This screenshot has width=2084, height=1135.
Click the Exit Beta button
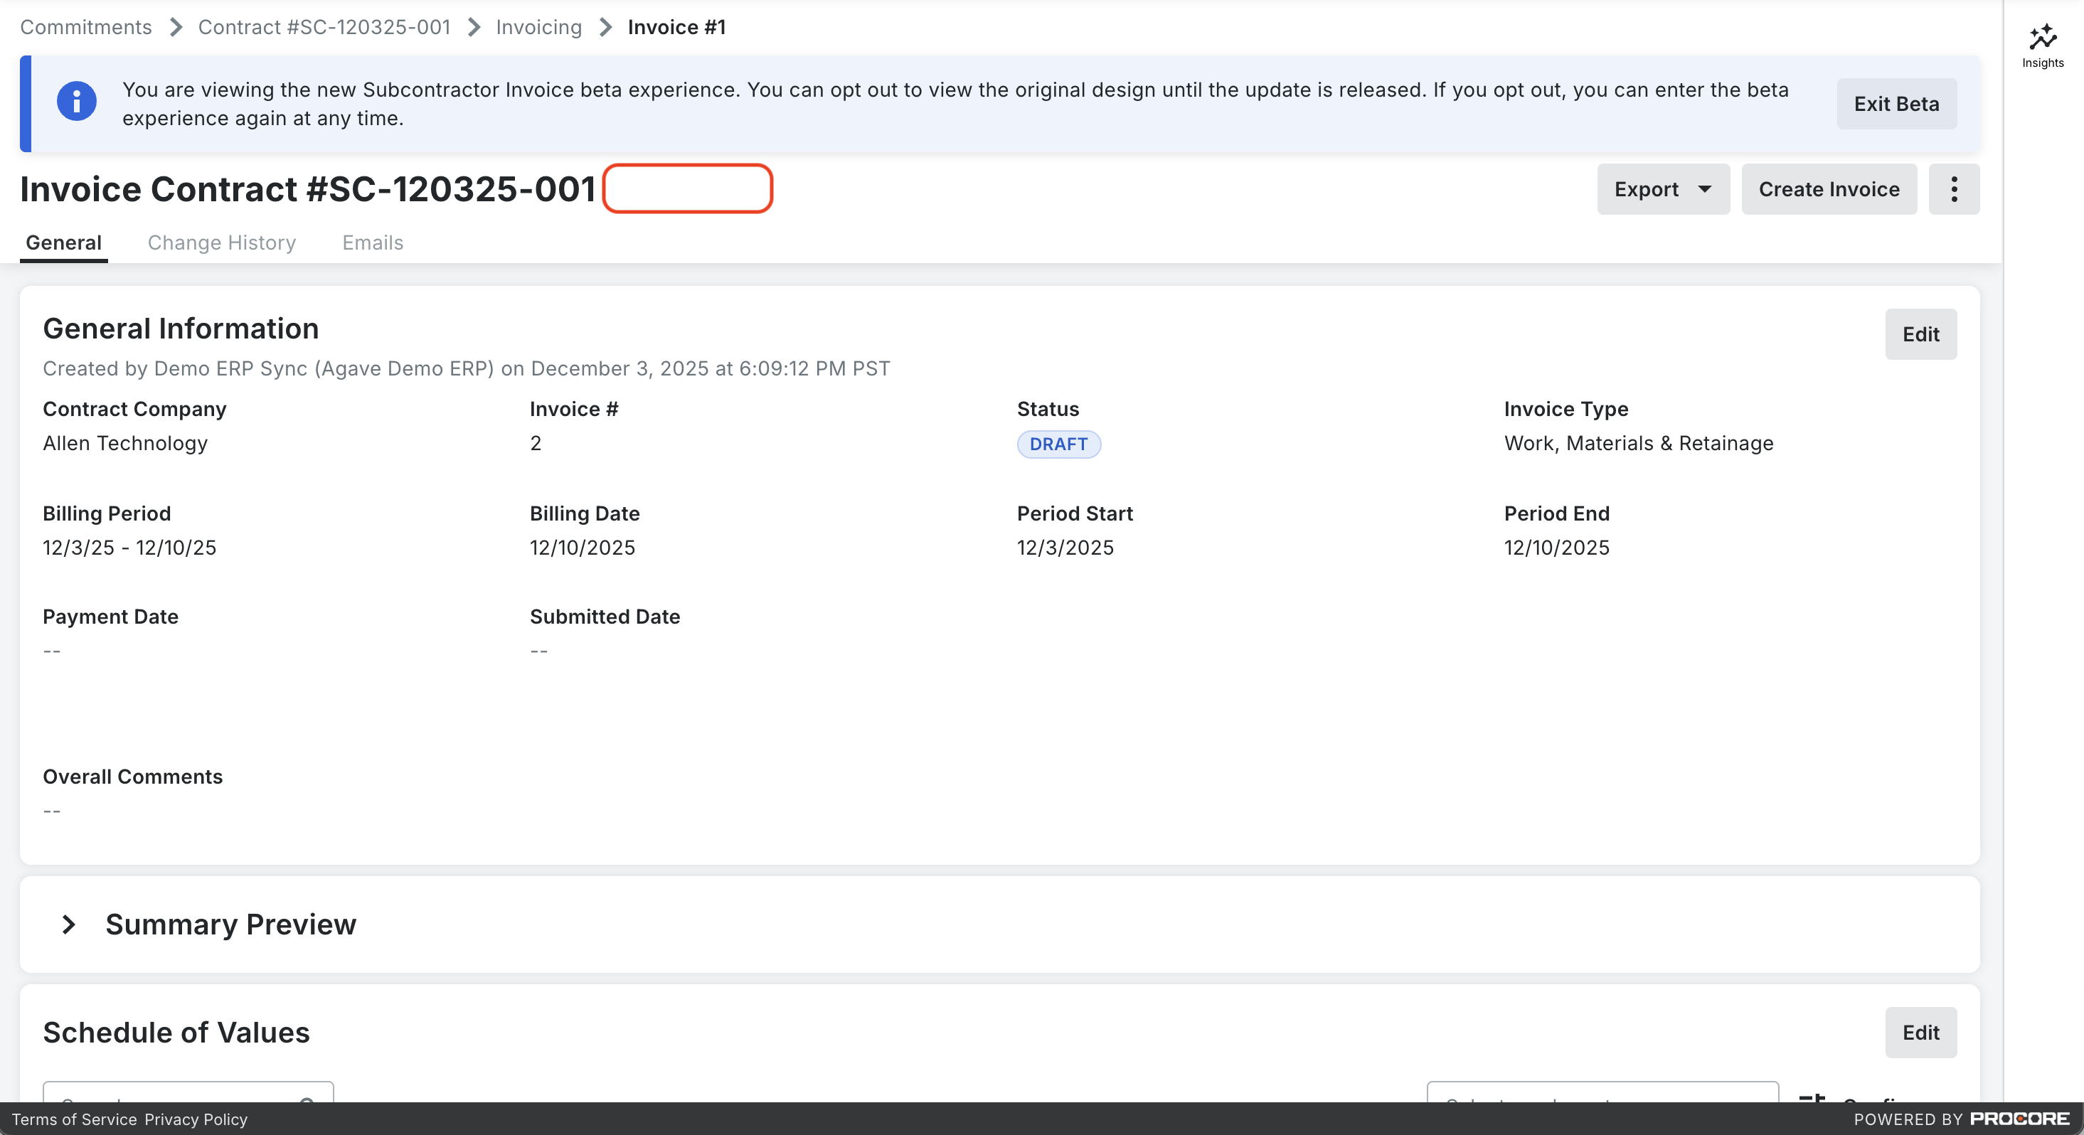click(x=1896, y=104)
